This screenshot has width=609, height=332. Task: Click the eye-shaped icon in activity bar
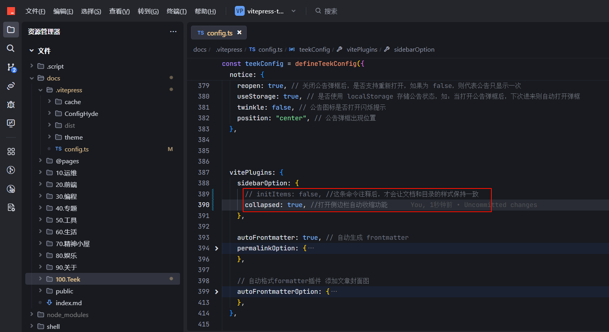pyautogui.click(x=11, y=86)
